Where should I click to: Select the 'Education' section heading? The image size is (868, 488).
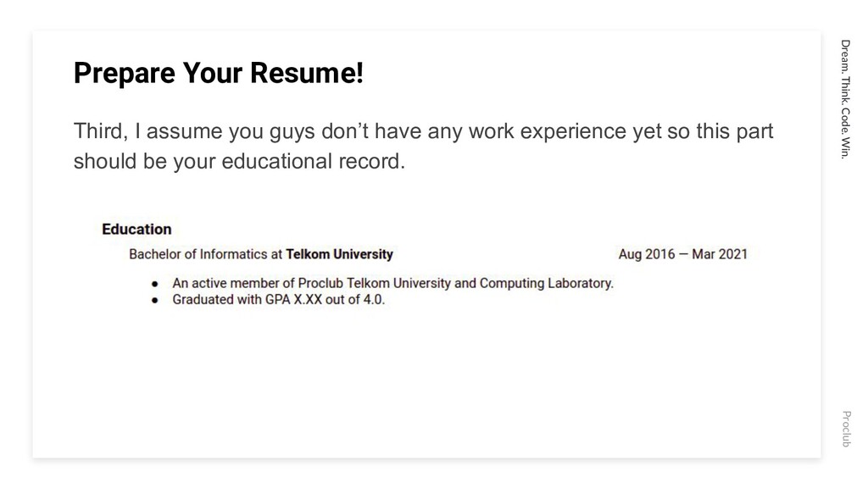coord(136,229)
